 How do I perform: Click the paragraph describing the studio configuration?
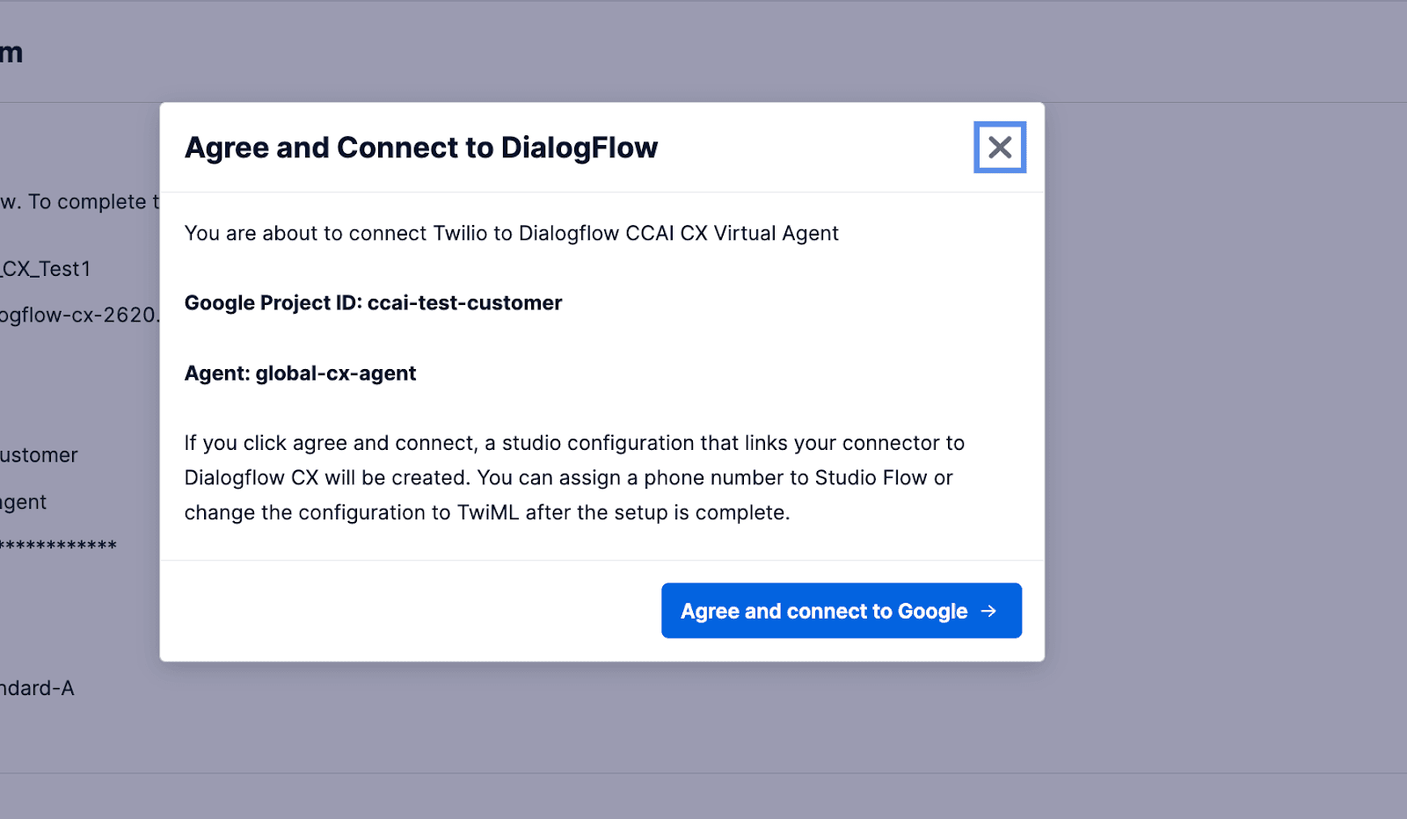click(573, 477)
